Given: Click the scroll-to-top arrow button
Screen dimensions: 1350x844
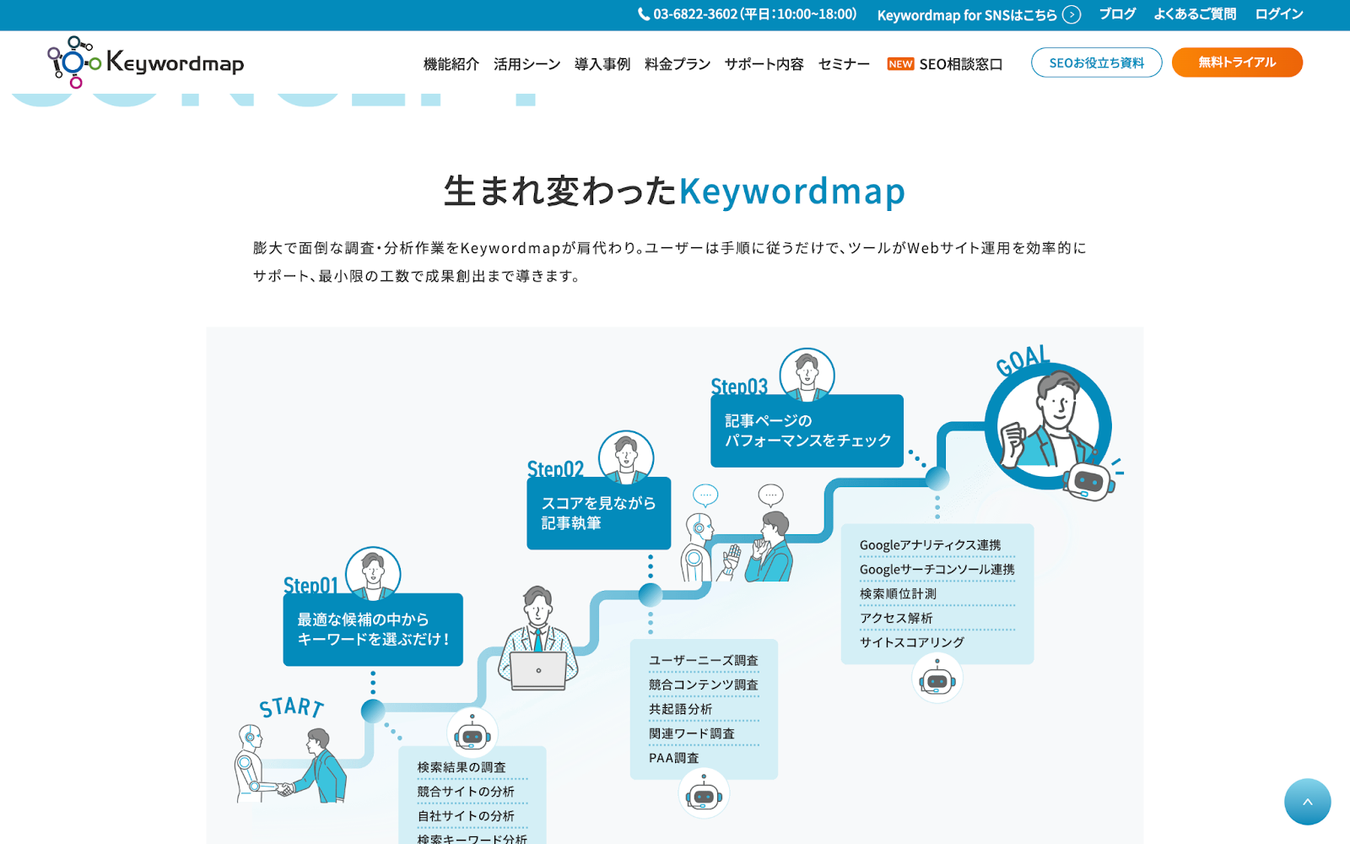Looking at the screenshot, I should coord(1307,802).
